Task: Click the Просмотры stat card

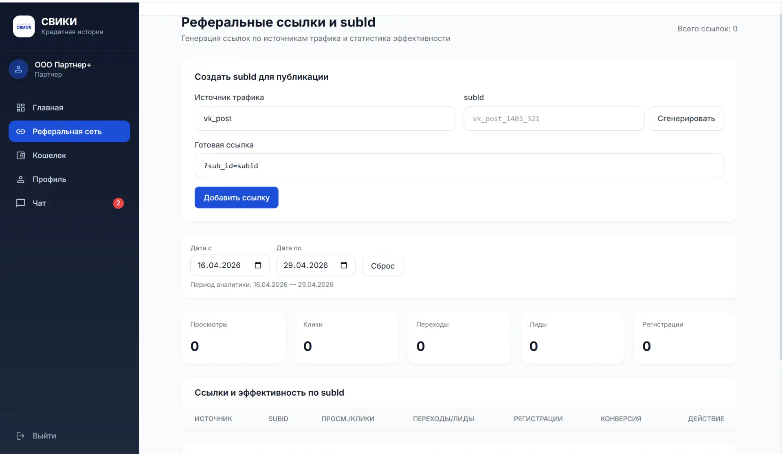Action: click(233, 337)
